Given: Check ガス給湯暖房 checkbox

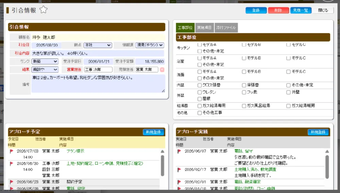Looking at the screenshot, I should (288, 106).
